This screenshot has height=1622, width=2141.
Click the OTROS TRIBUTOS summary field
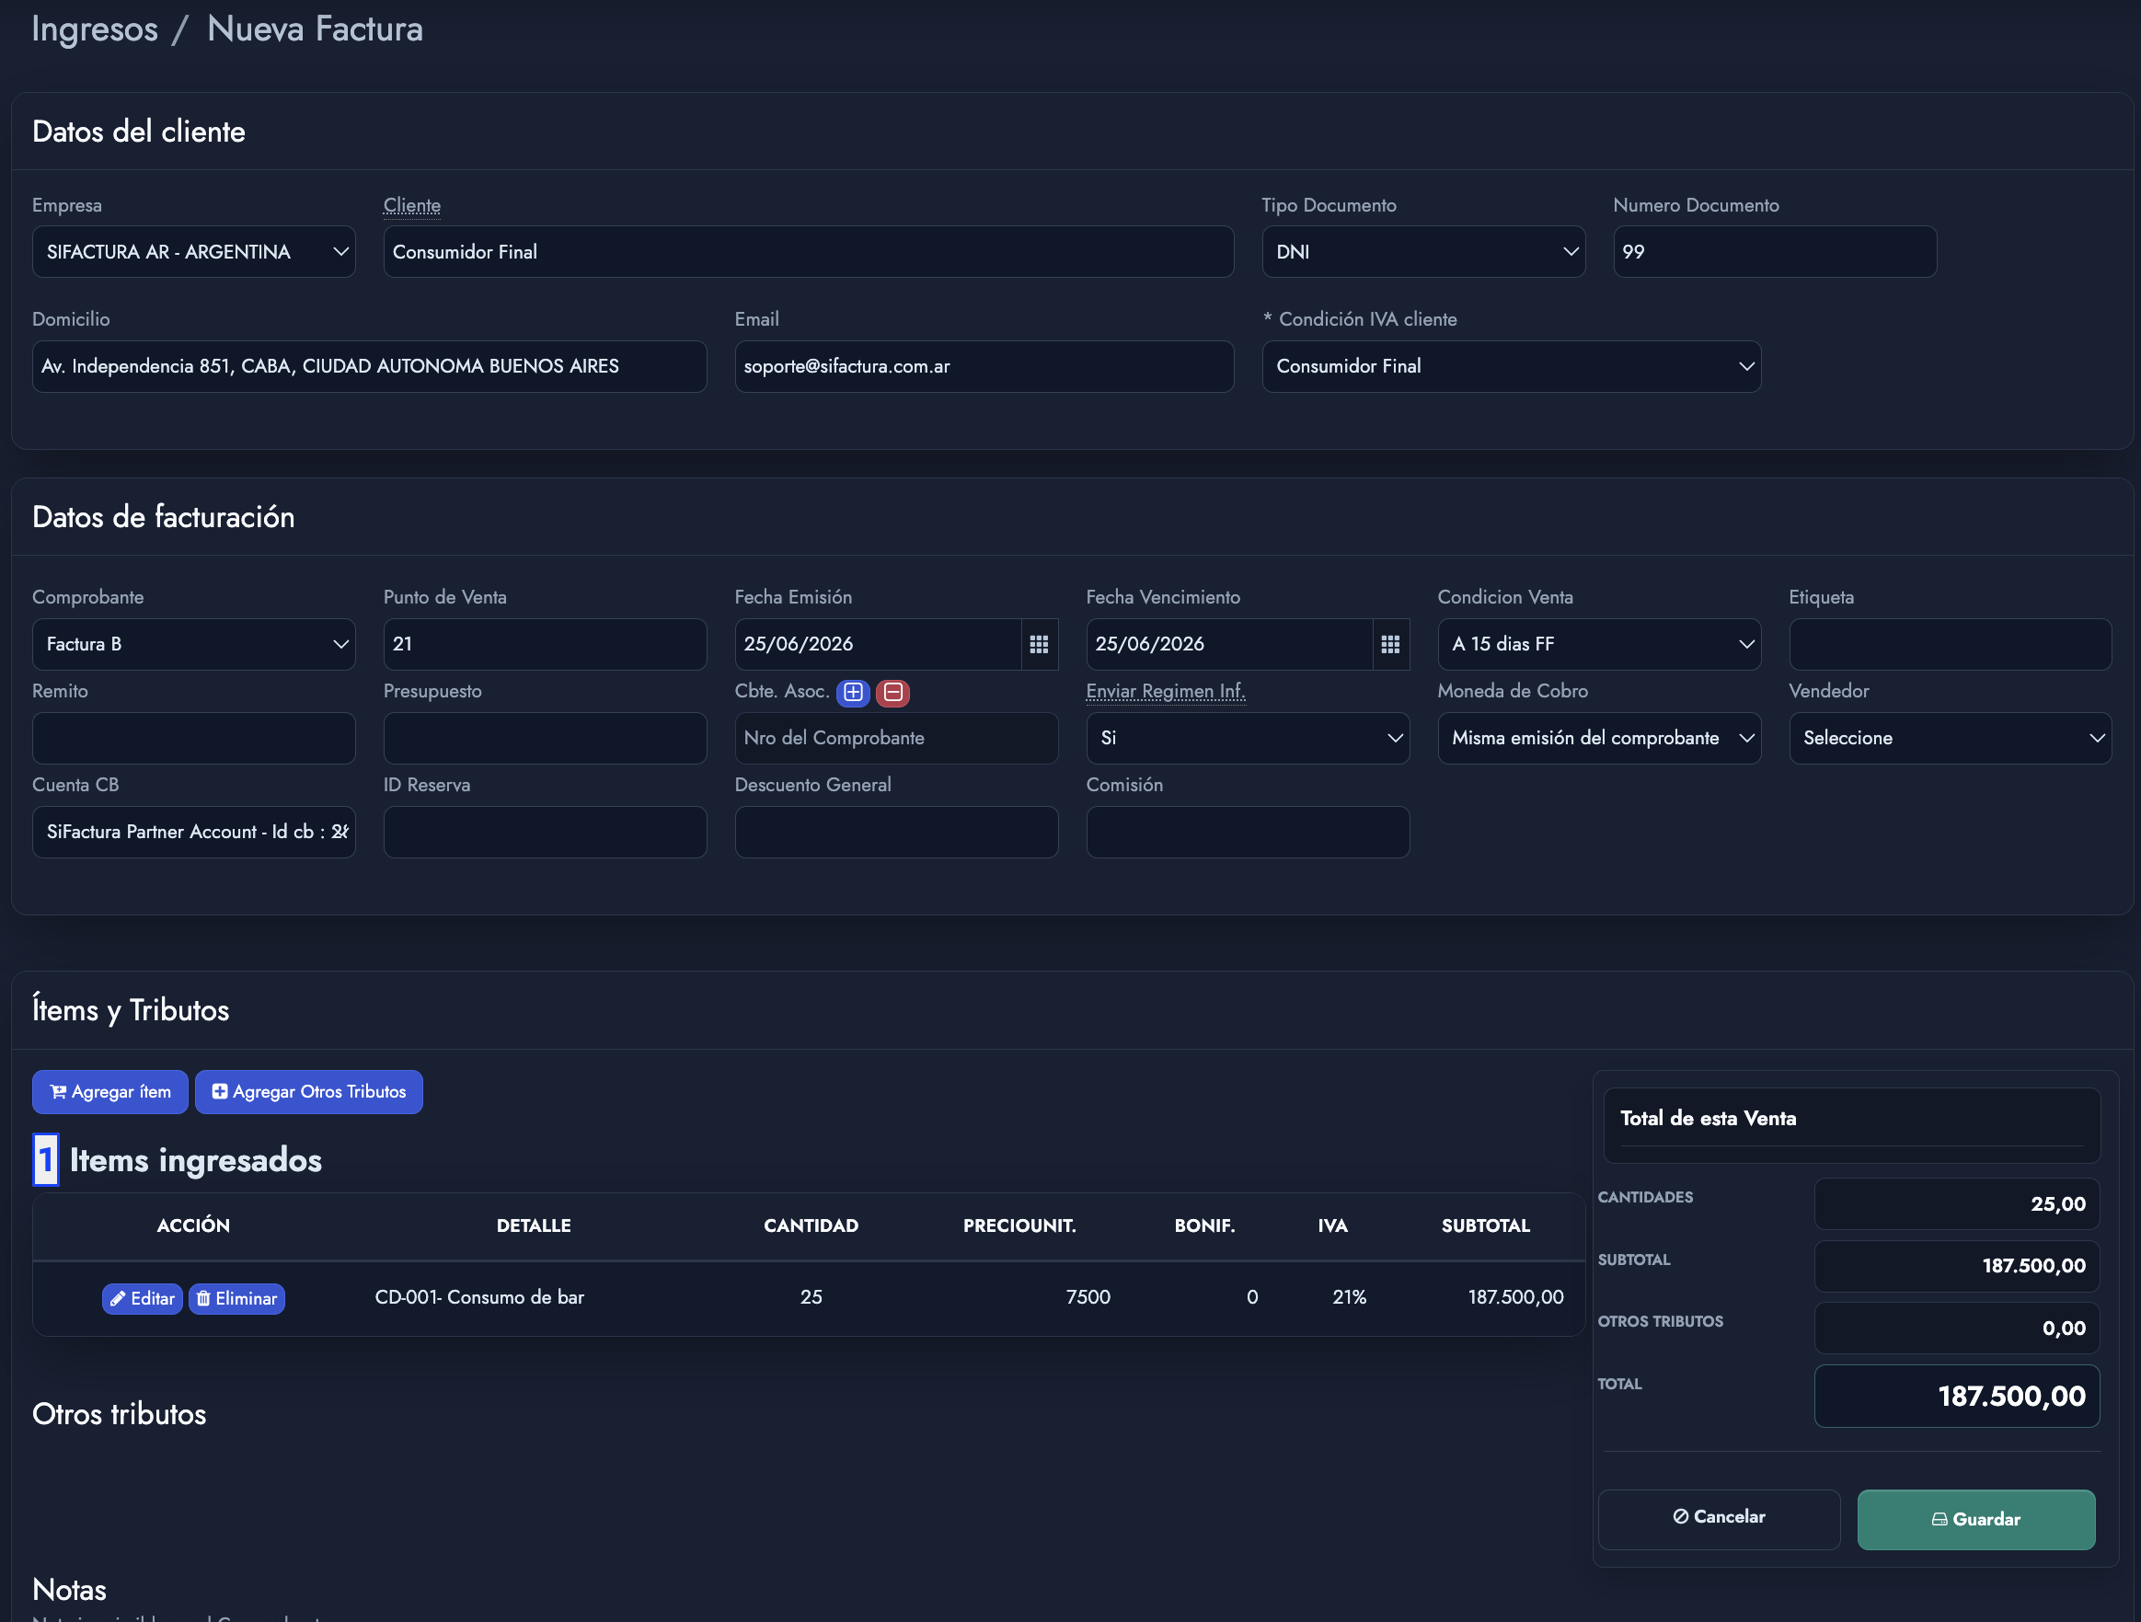(x=1956, y=1328)
